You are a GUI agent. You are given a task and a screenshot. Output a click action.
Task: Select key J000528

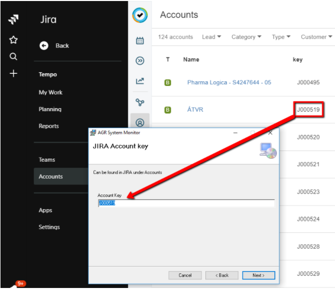[308, 247]
